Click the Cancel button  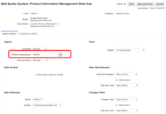click(160, 4)
